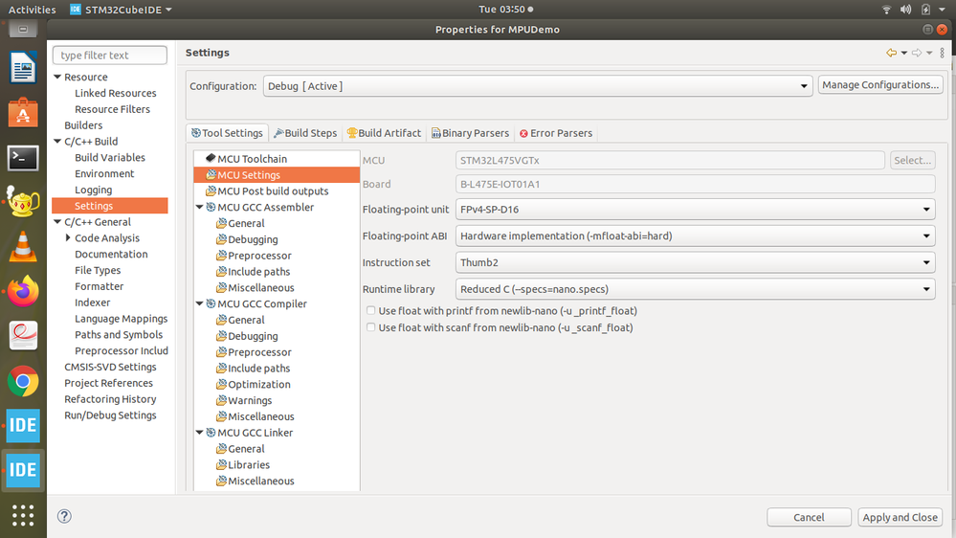Launch Firefox from the dock
This screenshot has width=956, height=538.
click(23, 292)
